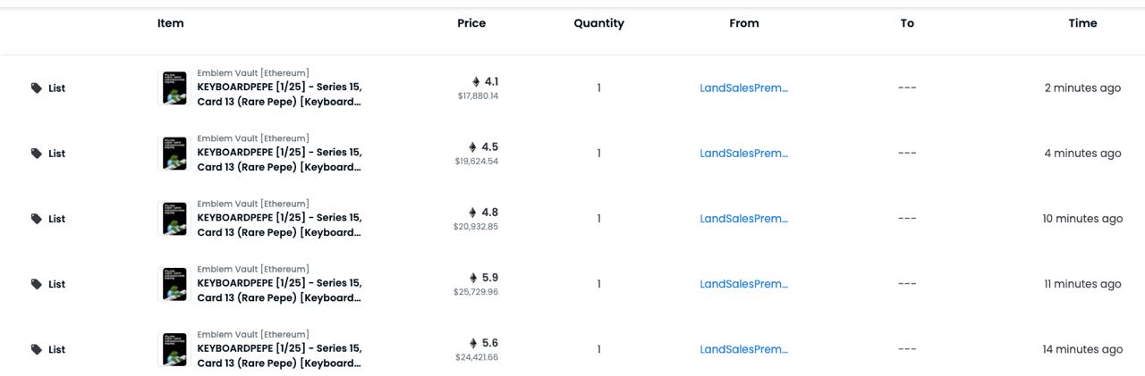Click the Ethereum icon beside price 4.1
The height and width of the screenshot is (376, 1145).
476,81
